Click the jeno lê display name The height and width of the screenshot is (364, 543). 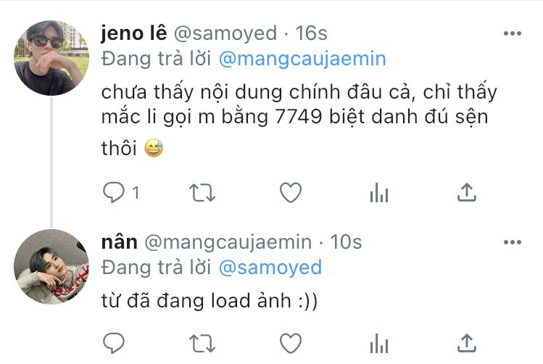coord(134,33)
